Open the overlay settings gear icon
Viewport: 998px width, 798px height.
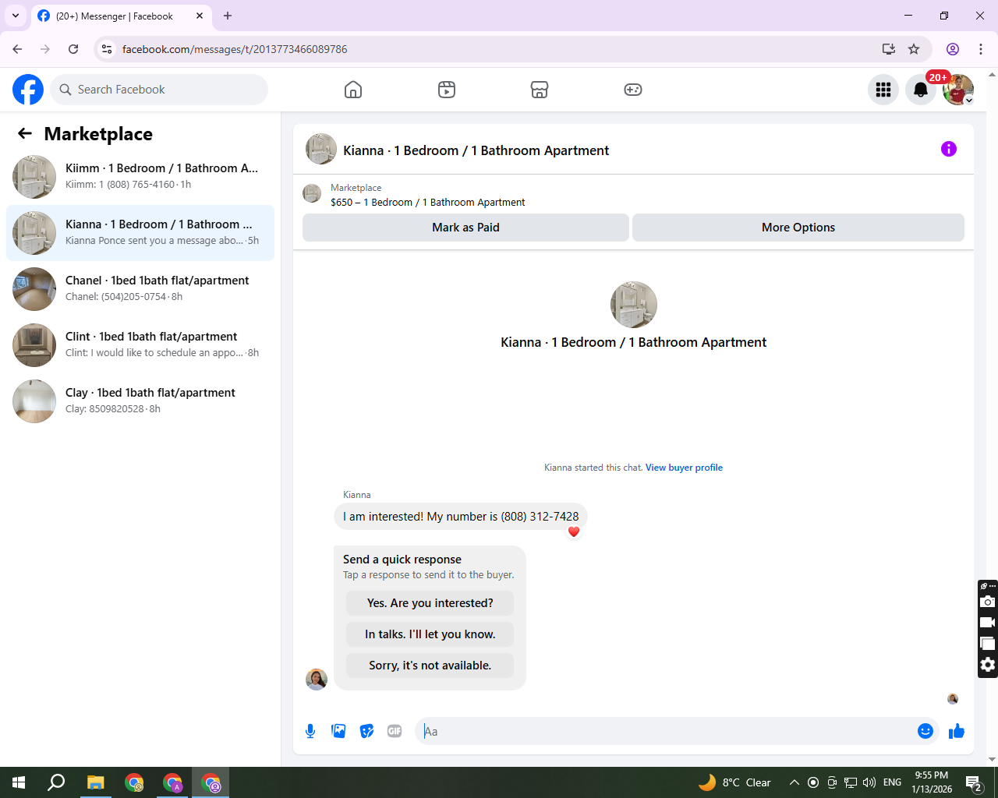click(x=988, y=665)
